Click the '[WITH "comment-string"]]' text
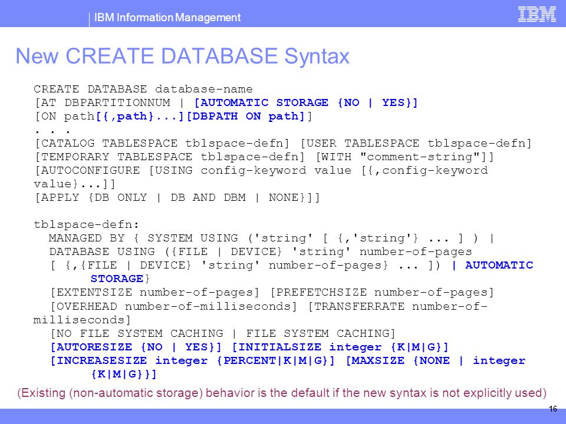The height and width of the screenshot is (424, 566). pos(404,157)
